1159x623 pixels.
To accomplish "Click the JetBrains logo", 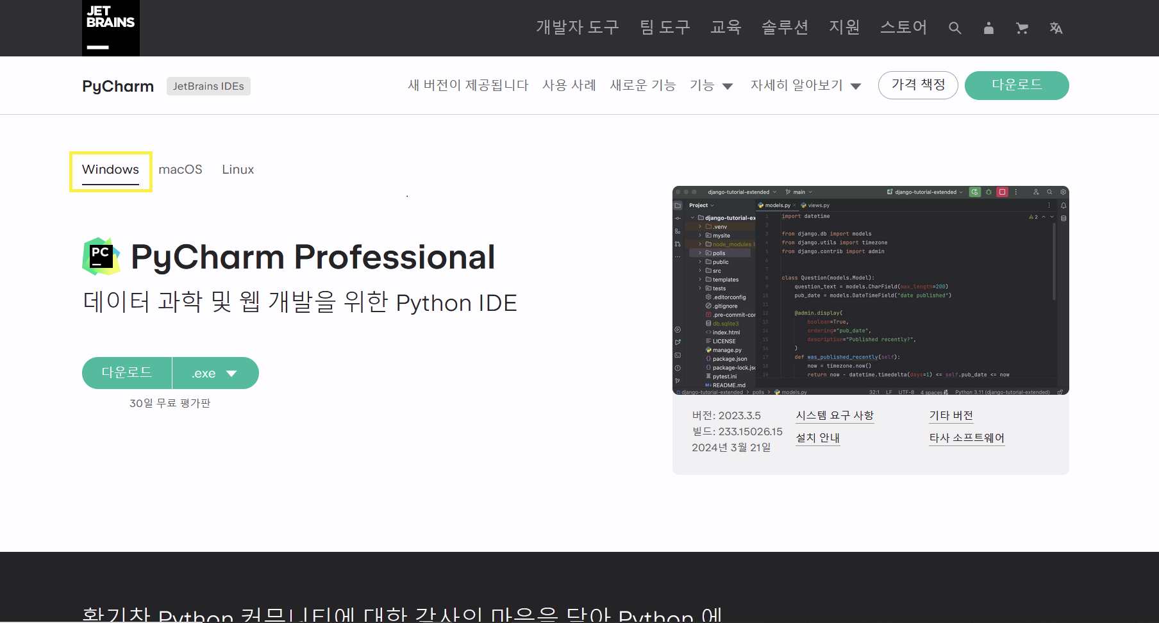I will point(111,28).
